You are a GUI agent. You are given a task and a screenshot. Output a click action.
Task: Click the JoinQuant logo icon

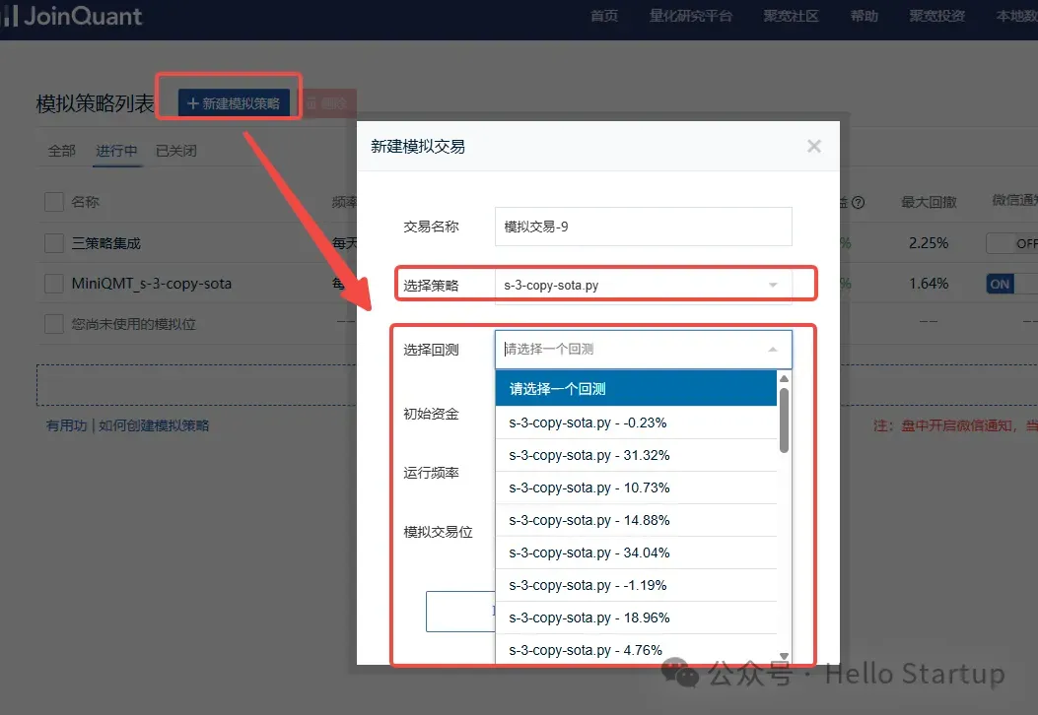(8, 17)
